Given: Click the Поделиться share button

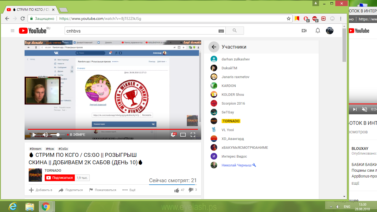Looking at the screenshot, I should click(x=71, y=190).
